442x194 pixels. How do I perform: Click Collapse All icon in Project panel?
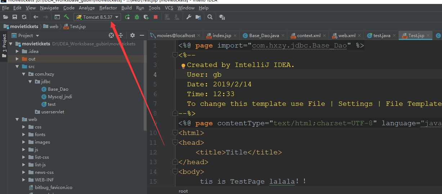point(121,35)
